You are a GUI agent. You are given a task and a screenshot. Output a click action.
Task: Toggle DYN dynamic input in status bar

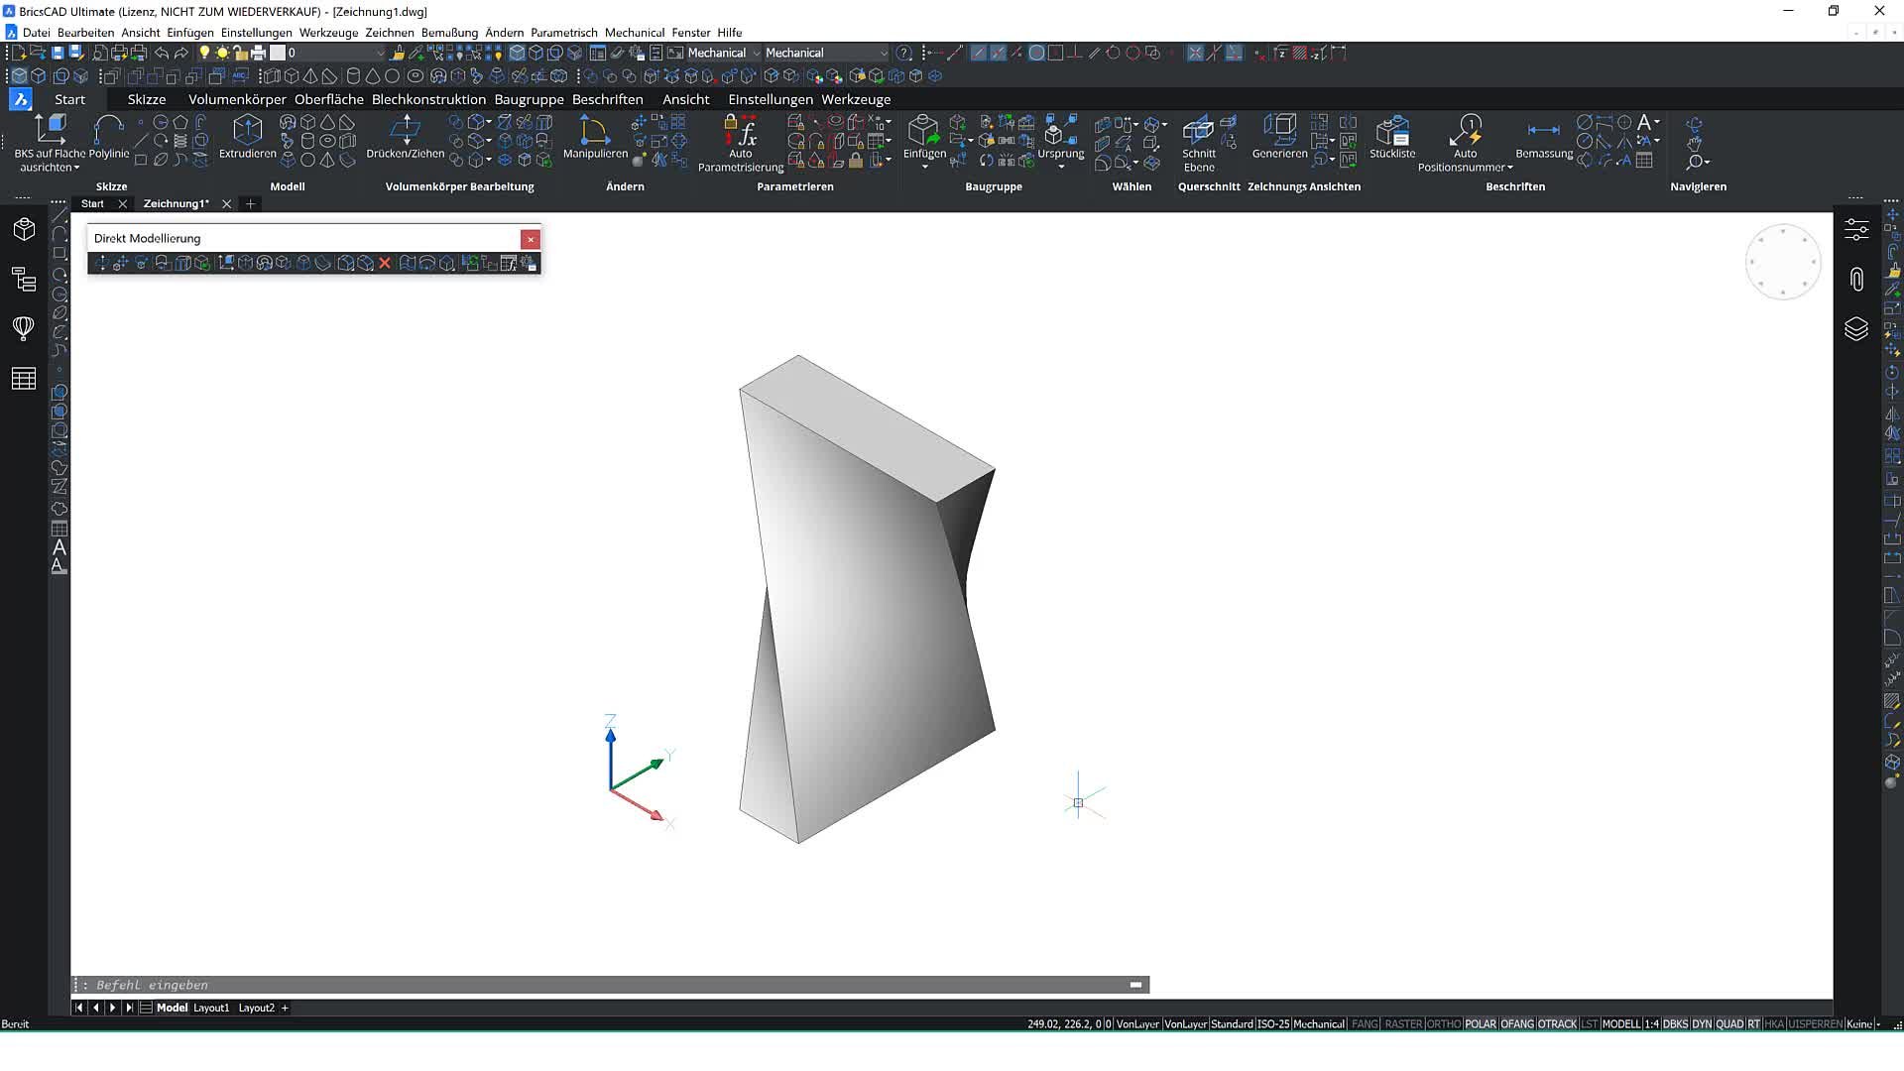pos(1702,1024)
